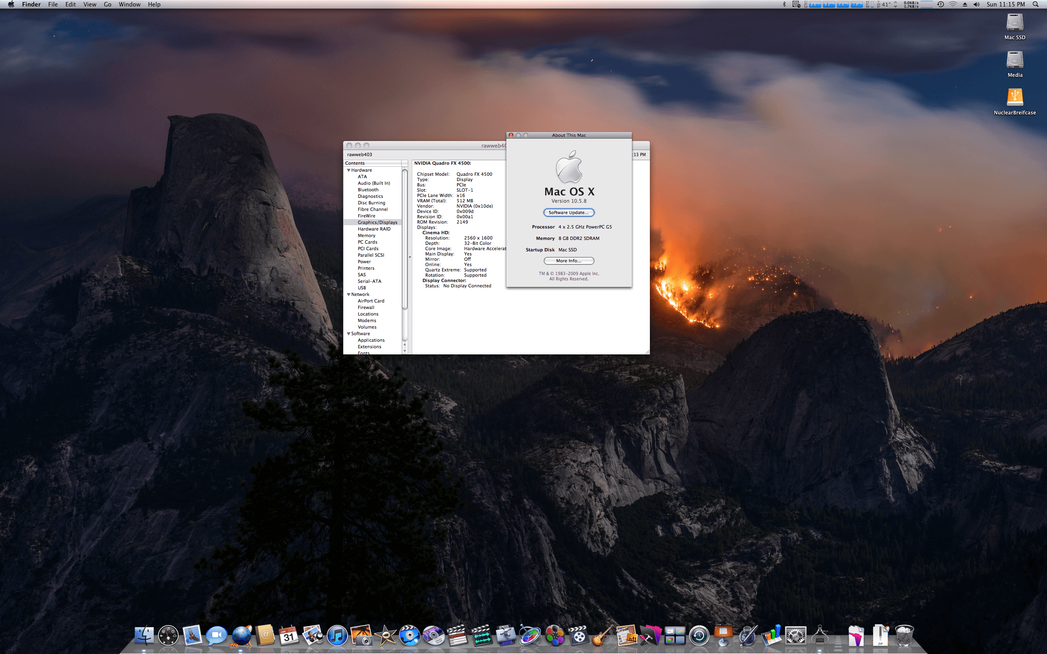The height and width of the screenshot is (654, 1047).
Task: Open the Apple menu
Action: click(x=11, y=4)
